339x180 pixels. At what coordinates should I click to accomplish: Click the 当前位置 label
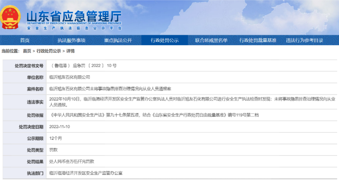tap(10, 51)
